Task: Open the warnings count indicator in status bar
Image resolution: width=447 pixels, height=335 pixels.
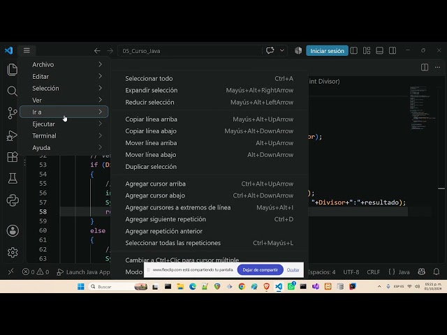Action: tap(43, 272)
